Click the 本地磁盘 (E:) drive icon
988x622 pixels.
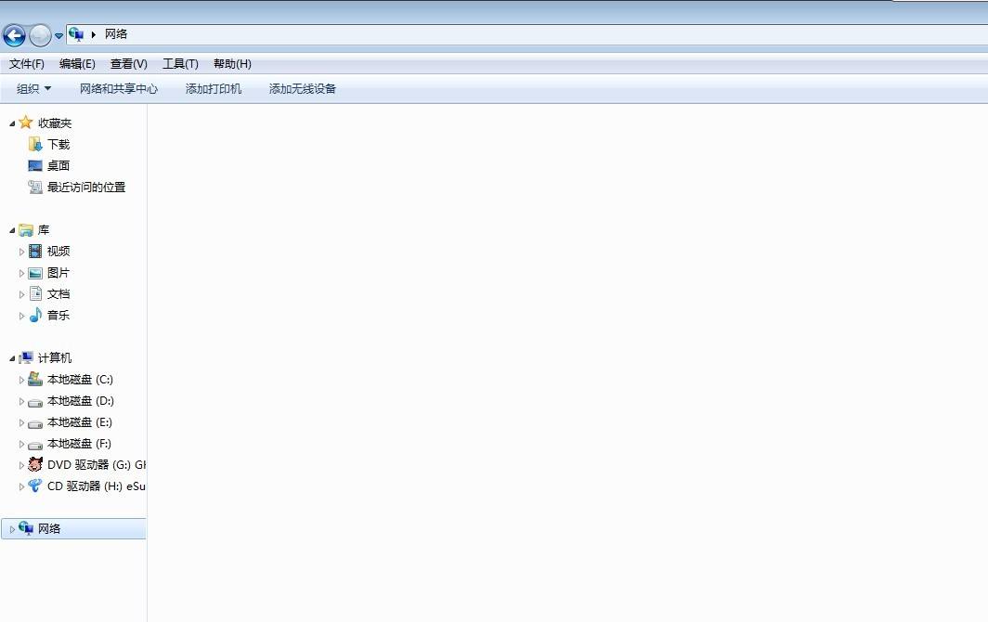point(35,423)
